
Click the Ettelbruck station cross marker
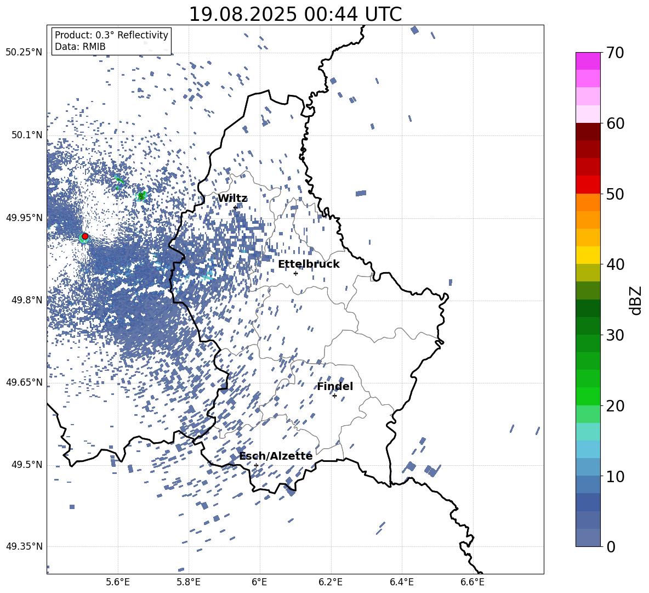click(x=295, y=273)
